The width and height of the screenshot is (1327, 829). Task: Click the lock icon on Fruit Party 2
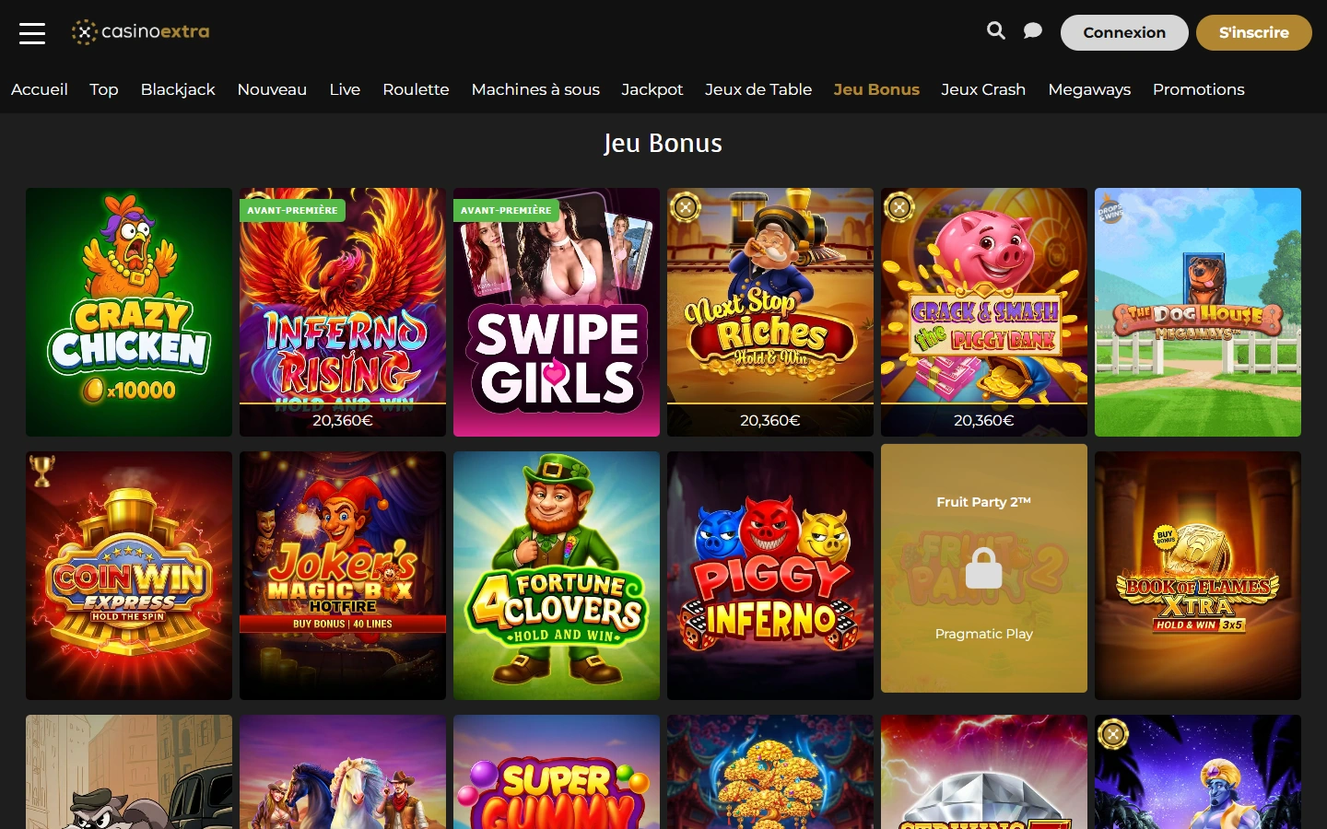[x=983, y=568]
